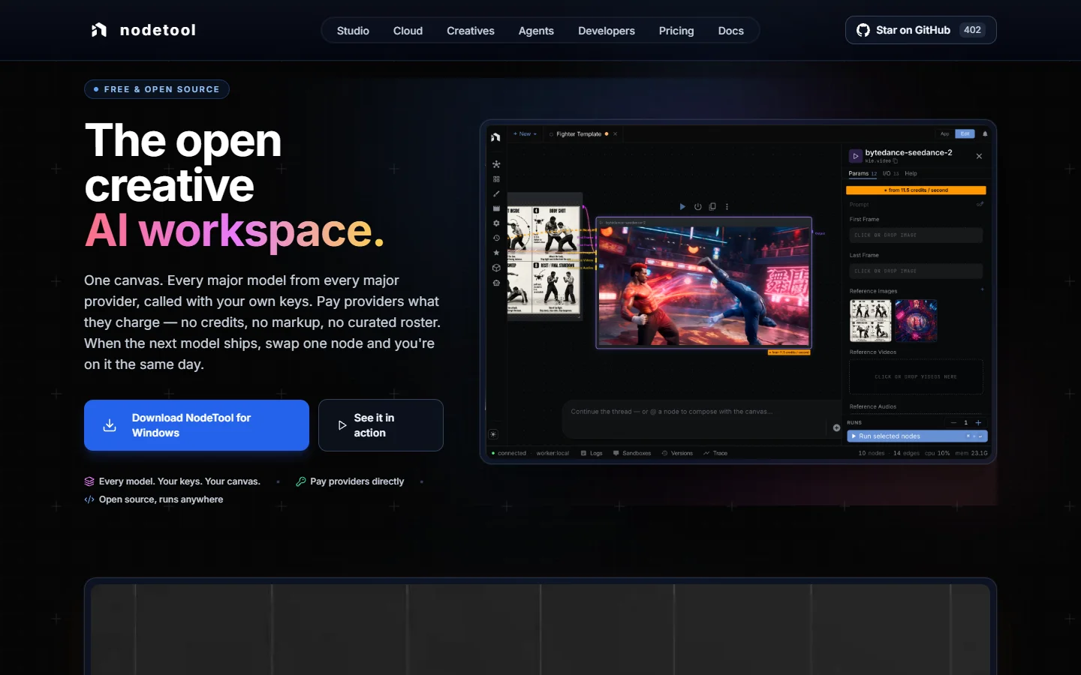Add a reference image with the plus icon
Screen dimensions: 1081x675
982,289
